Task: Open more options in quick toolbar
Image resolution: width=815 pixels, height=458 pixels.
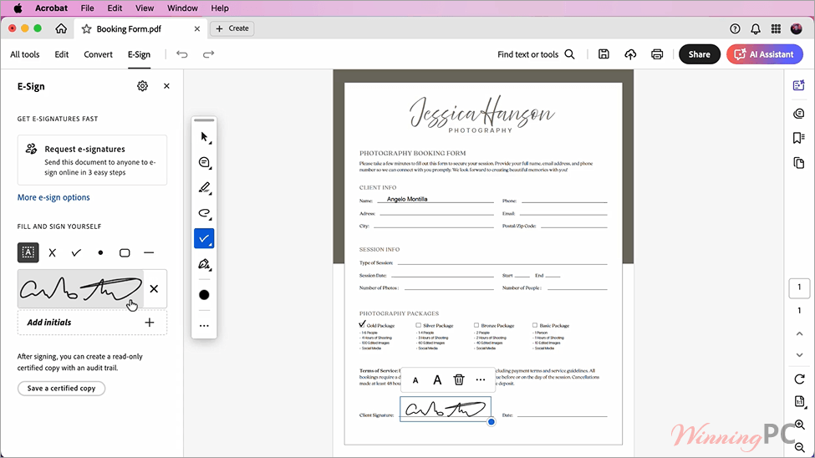Action: coord(204,326)
